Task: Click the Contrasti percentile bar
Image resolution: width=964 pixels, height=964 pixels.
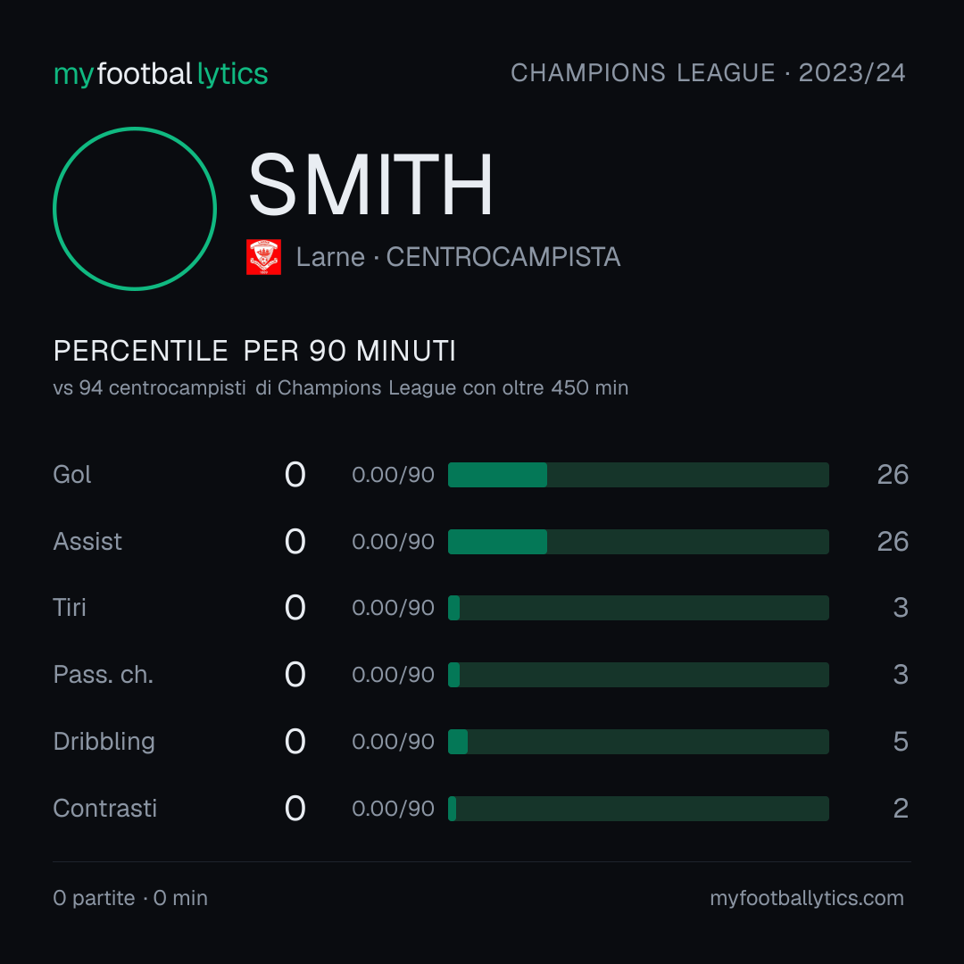Action: click(x=638, y=809)
